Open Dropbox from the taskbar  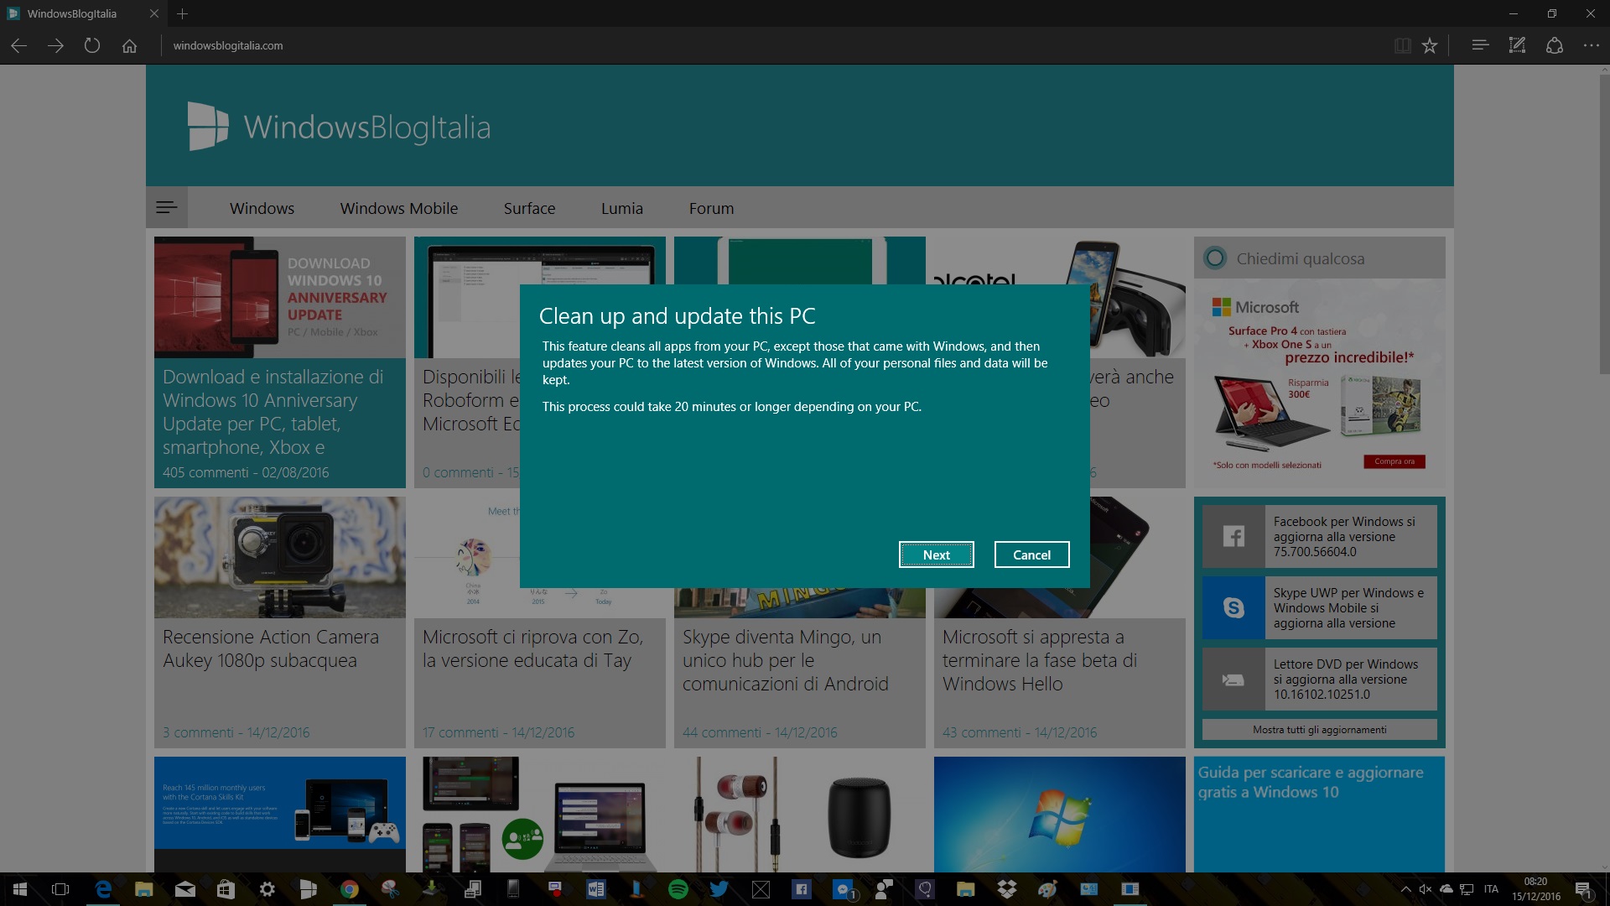tap(1007, 889)
